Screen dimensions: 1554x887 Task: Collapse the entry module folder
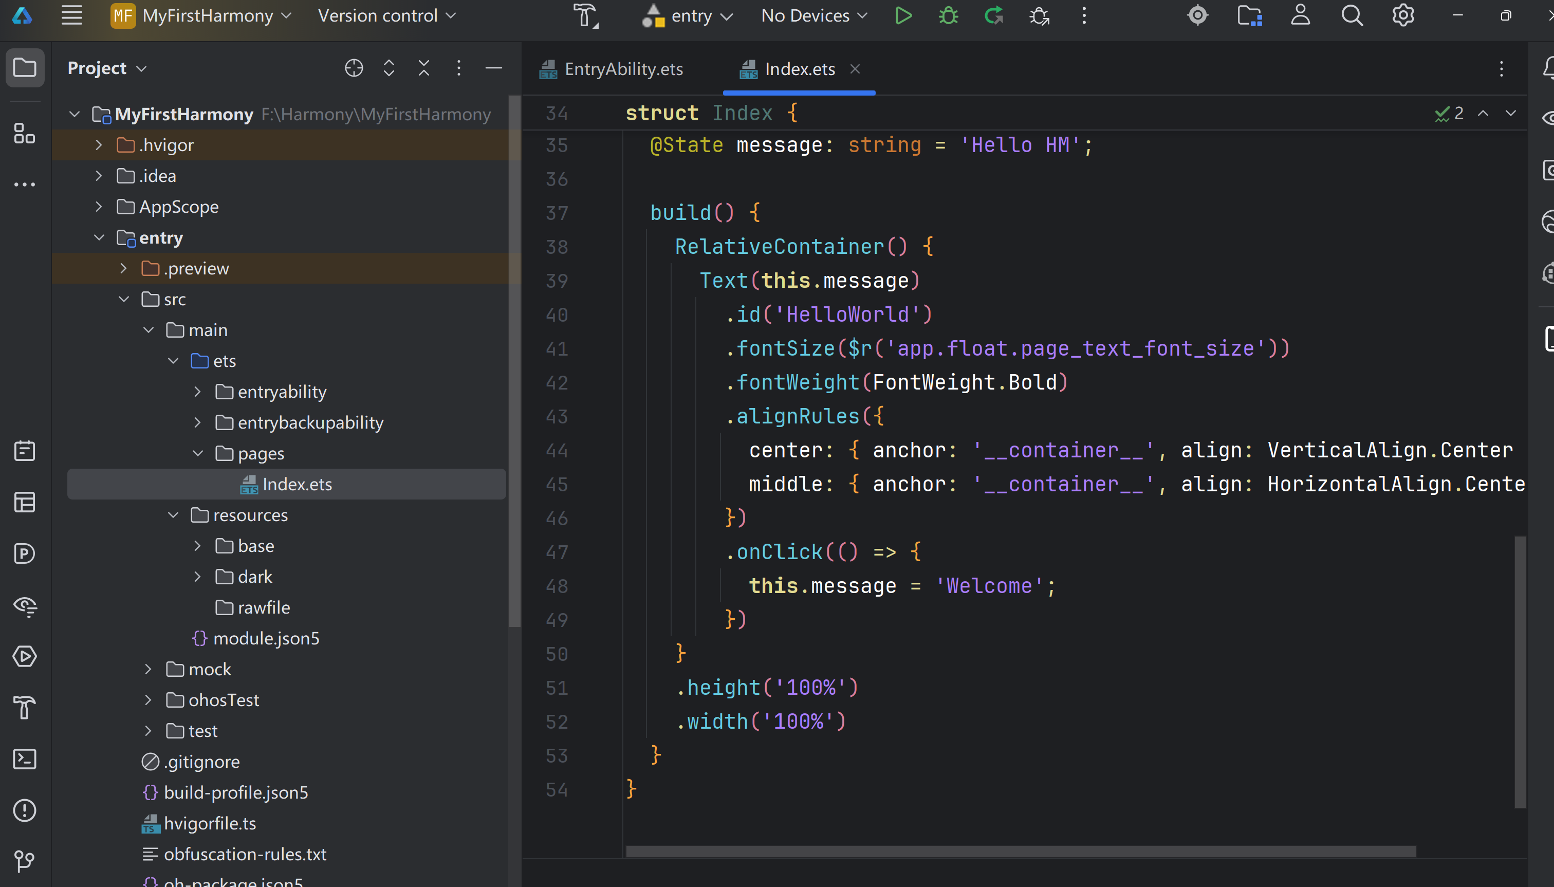pos(99,237)
